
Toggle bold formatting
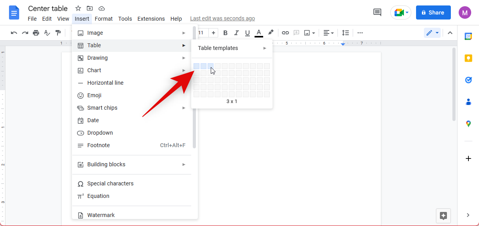225,33
